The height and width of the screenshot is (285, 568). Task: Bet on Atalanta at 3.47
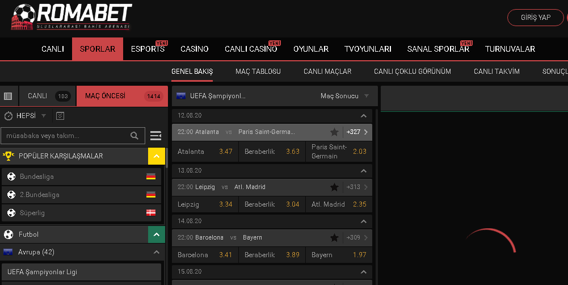click(205, 152)
